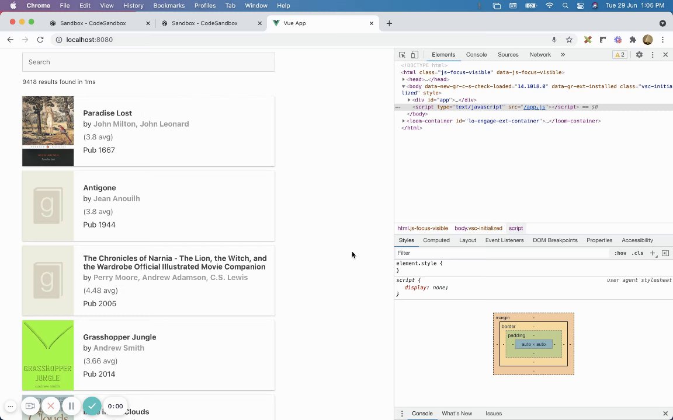
Task: Reload the localhost page
Action: (40, 40)
